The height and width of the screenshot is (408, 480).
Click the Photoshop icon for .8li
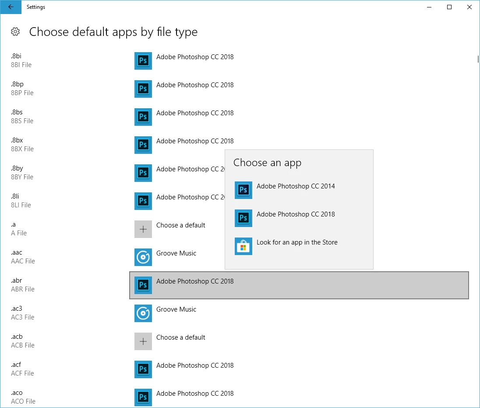(143, 201)
